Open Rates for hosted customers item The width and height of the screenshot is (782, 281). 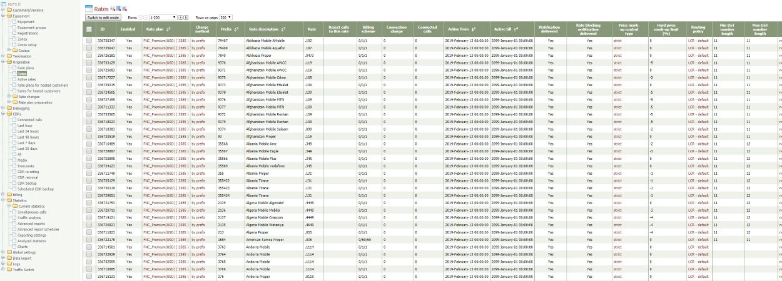click(39, 91)
